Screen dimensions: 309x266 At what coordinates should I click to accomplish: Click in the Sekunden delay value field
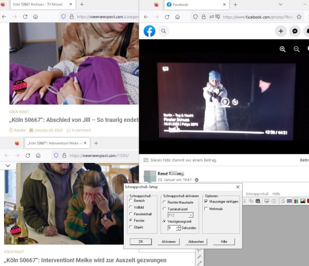[x=172, y=228]
